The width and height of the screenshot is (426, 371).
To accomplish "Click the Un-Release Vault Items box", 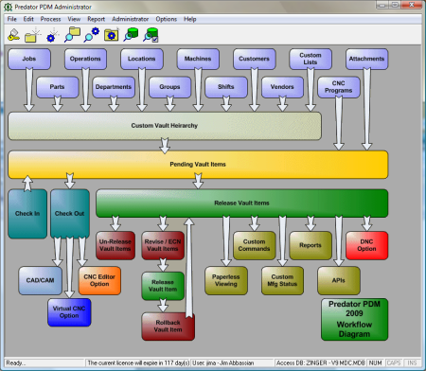I will pos(115,245).
